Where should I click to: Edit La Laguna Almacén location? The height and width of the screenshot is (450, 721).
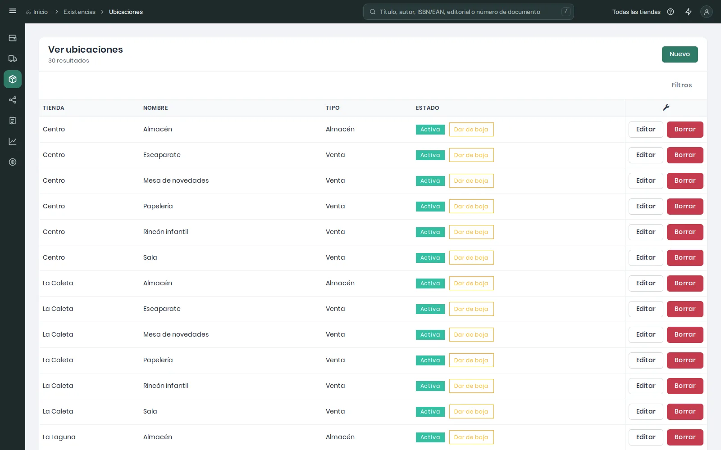pyautogui.click(x=646, y=437)
